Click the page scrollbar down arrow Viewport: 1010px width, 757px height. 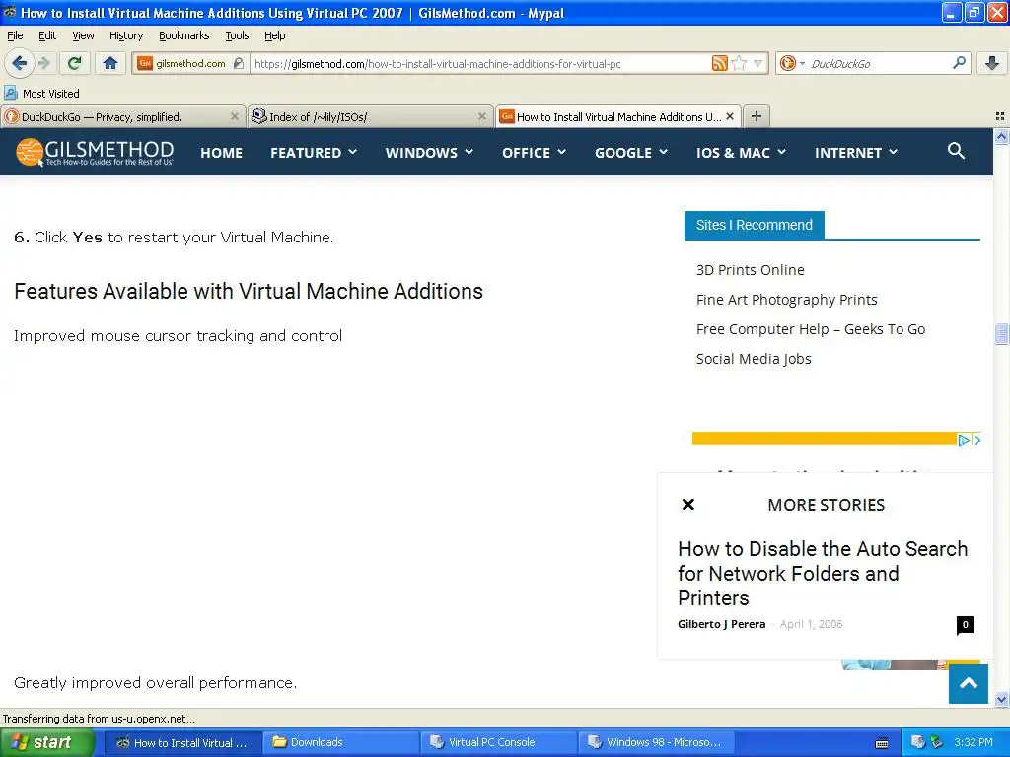tap(1001, 699)
